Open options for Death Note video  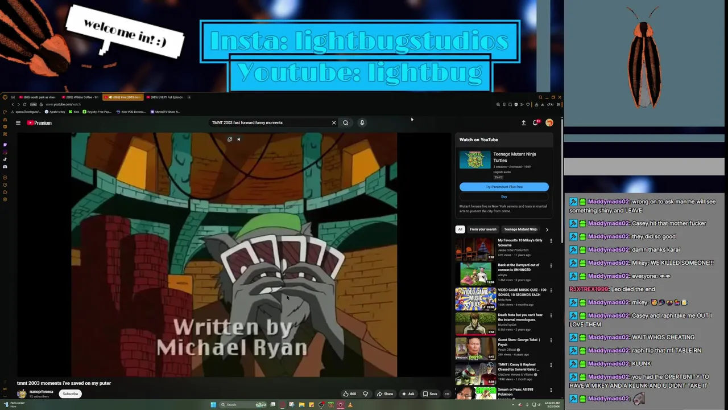[x=551, y=315]
